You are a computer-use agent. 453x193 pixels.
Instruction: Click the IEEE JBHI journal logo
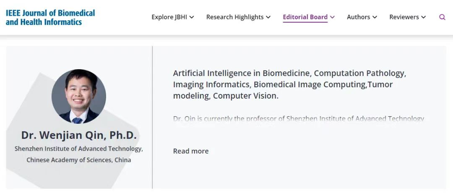point(50,17)
